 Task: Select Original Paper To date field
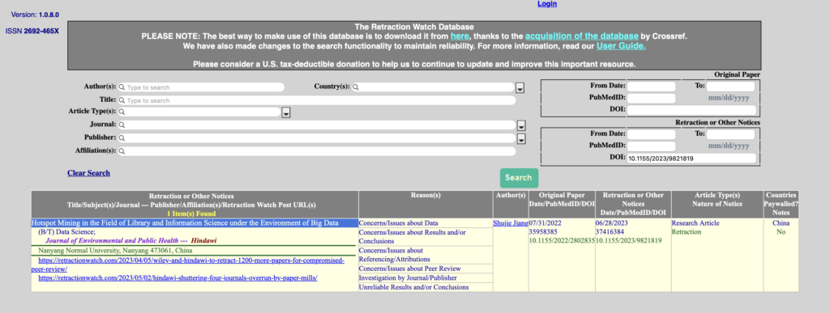tap(730, 86)
